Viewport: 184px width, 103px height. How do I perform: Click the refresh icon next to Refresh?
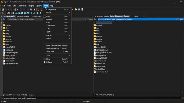(44, 62)
